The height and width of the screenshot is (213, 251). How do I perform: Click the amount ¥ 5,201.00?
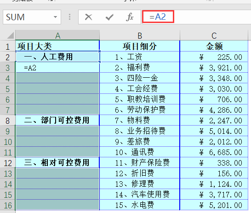click(x=214, y=205)
